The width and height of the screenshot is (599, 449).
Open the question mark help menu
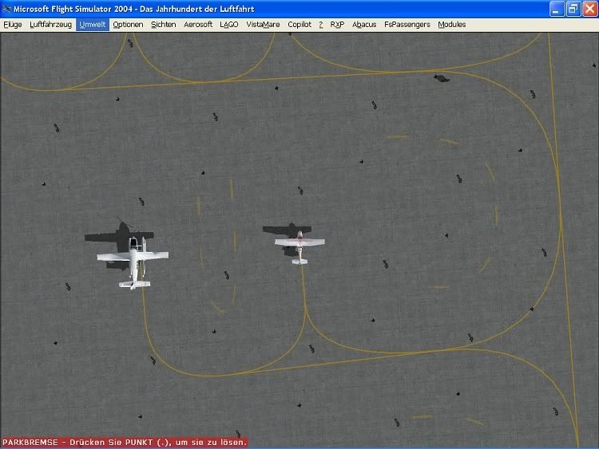tap(321, 25)
